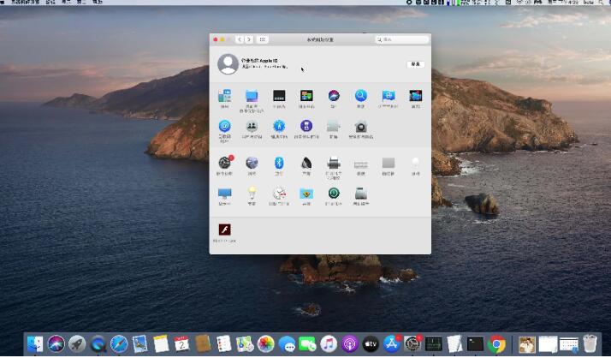The image size is (611, 358).
Task: Open Terminal from the Dock
Action: click(x=476, y=344)
